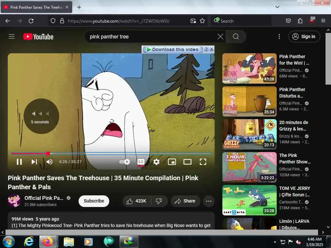The width and height of the screenshot is (331, 248).
Task: List all tabs dropdown arrow
Action: pos(277,7)
